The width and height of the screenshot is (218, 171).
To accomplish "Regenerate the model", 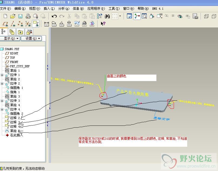I will tap(100, 16).
